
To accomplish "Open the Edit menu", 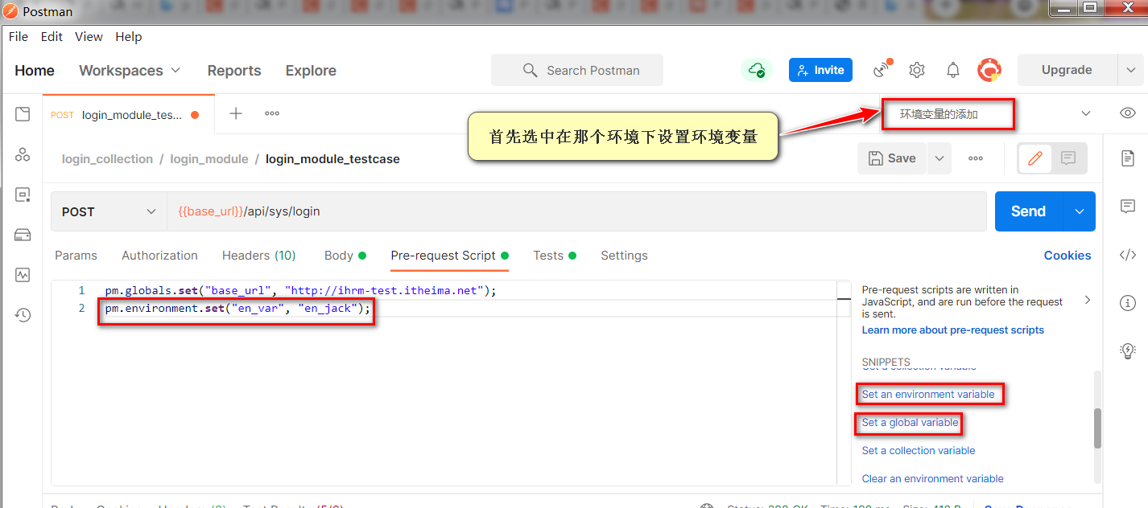I will [x=52, y=36].
